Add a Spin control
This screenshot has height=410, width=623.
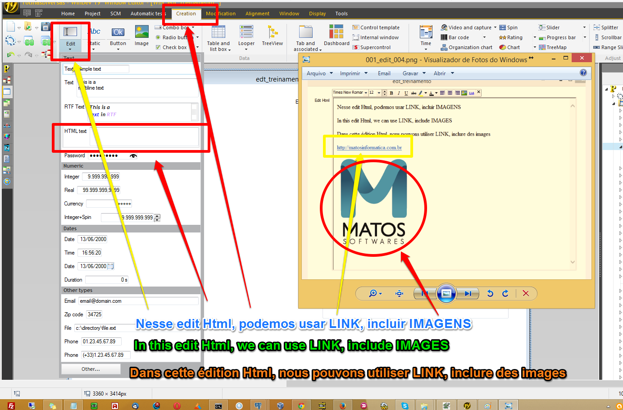(508, 27)
